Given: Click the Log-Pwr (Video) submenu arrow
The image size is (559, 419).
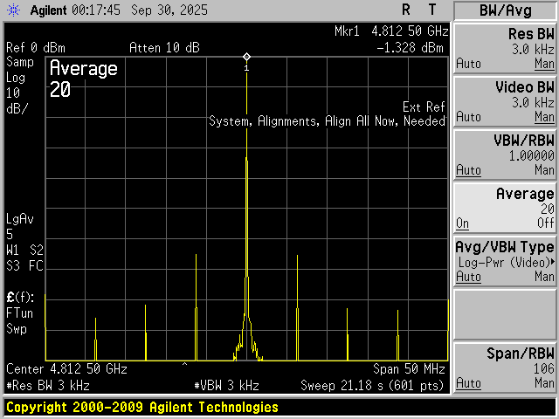Looking at the screenshot, I should point(553,262).
